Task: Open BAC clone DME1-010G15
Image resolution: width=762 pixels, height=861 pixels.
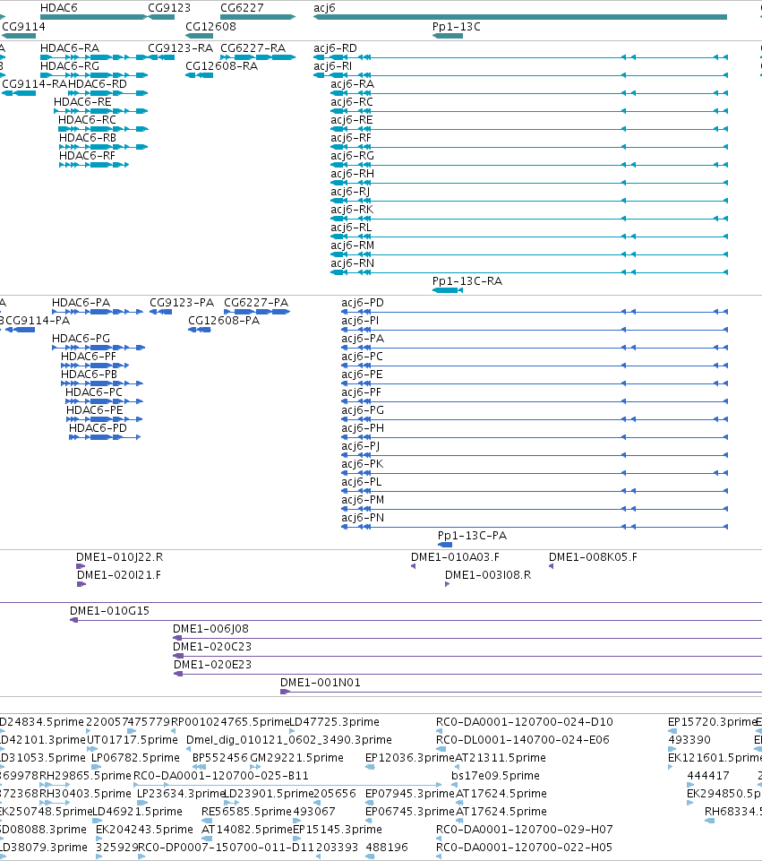Action: pyautogui.click(x=109, y=611)
